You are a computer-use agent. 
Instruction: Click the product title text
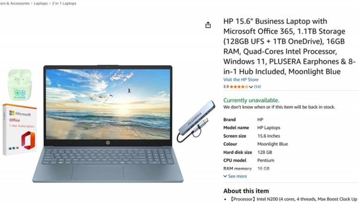click(x=289, y=46)
